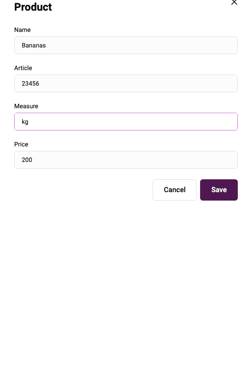Place cursor on the word Bananas
This screenshot has height=371, width=252.
pyautogui.click(x=34, y=45)
